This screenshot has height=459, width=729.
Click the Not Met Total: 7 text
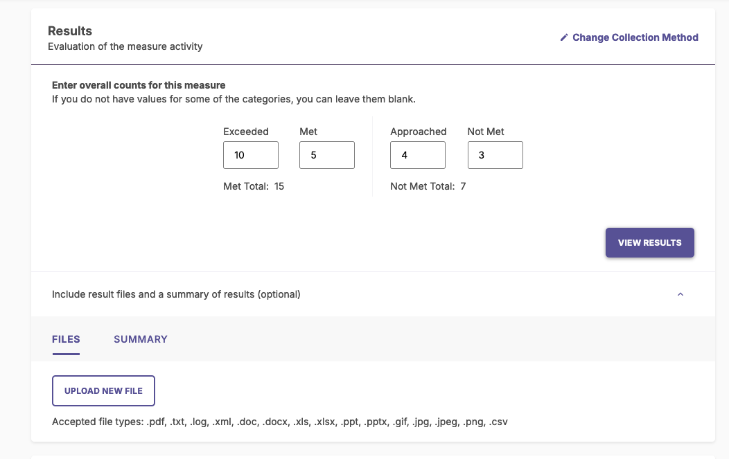point(428,186)
